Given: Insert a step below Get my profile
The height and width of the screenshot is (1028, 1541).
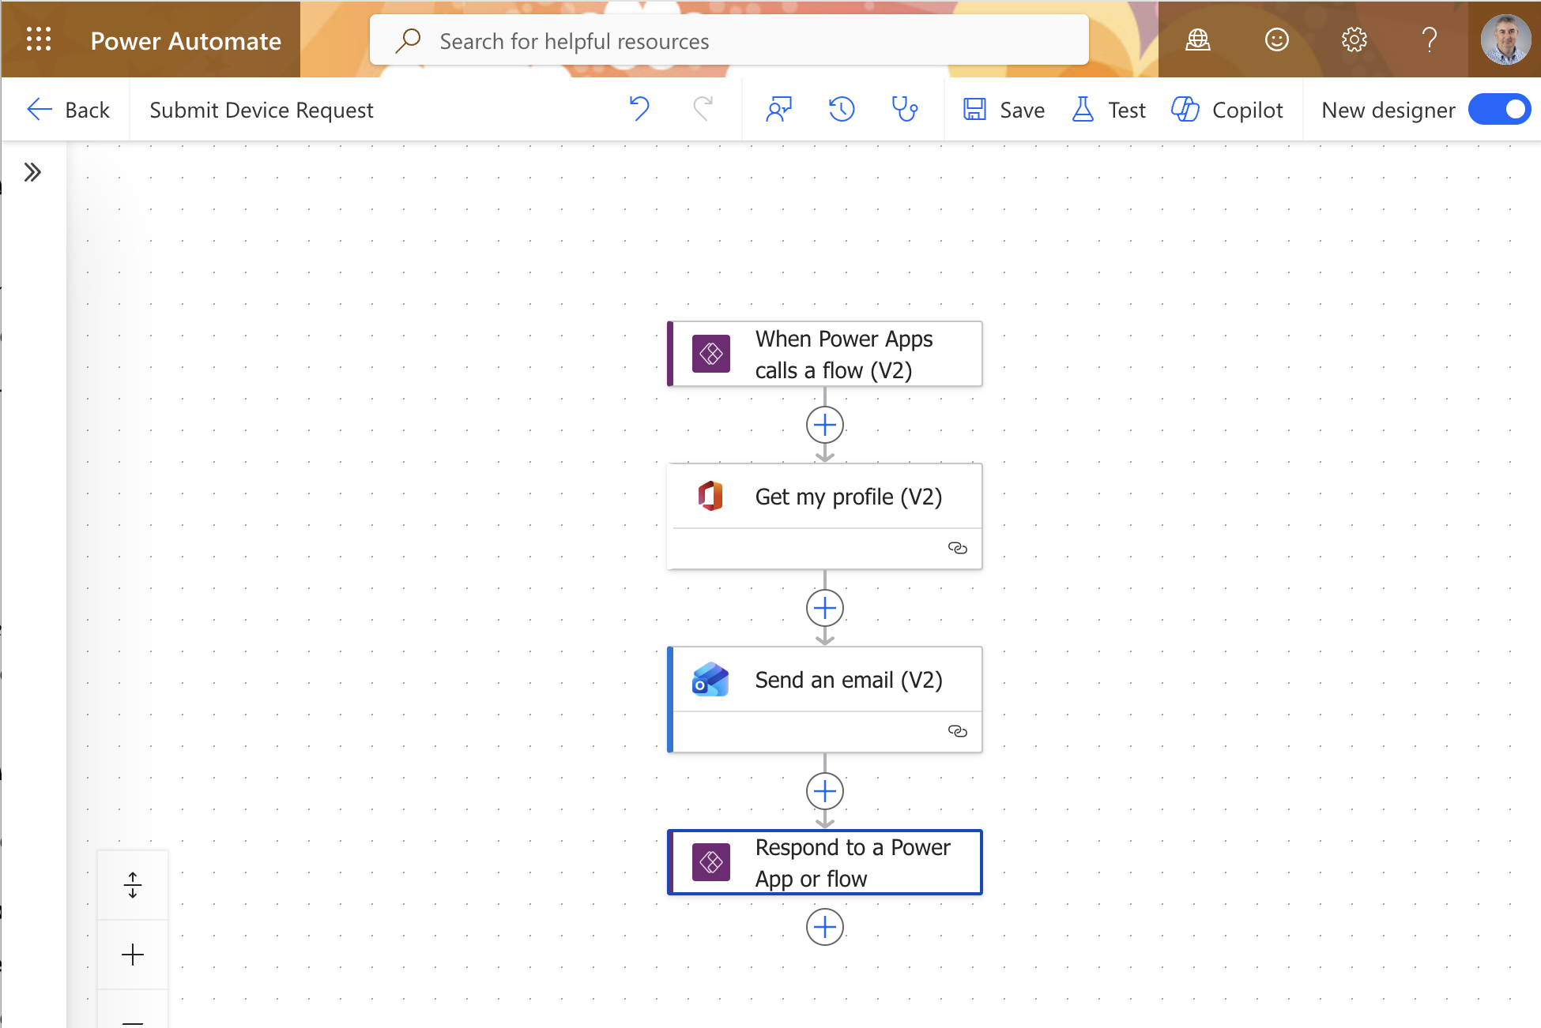Looking at the screenshot, I should pyautogui.click(x=824, y=608).
